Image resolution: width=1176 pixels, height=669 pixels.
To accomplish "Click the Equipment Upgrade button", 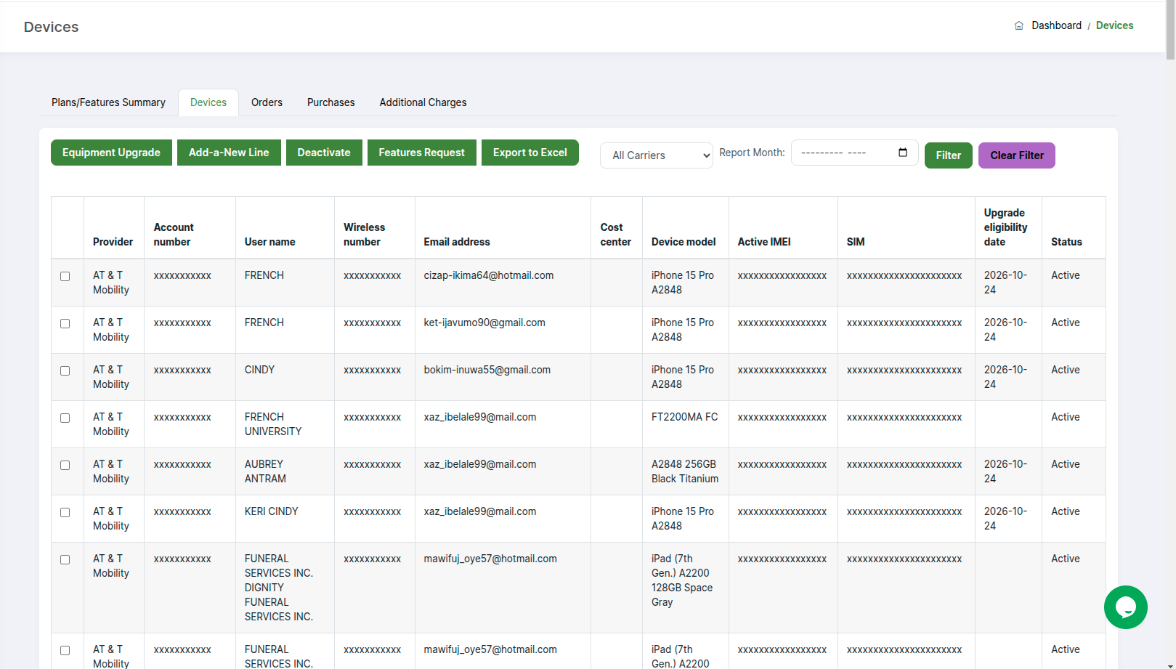I will [x=110, y=153].
